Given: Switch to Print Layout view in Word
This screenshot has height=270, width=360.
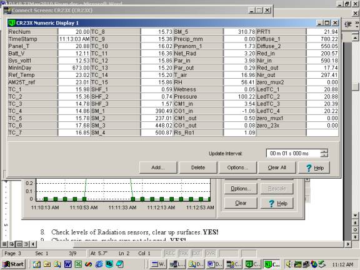Looking at the screenshot, I should click(x=19, y=244).
